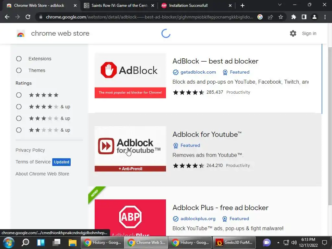
Task: Click the AdBlock red hand thumbnail
Action: (x=130, y=76)
